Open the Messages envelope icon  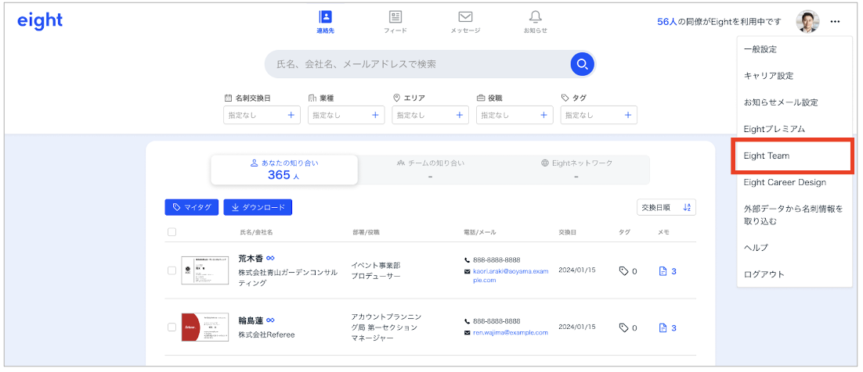click(465, 17)
